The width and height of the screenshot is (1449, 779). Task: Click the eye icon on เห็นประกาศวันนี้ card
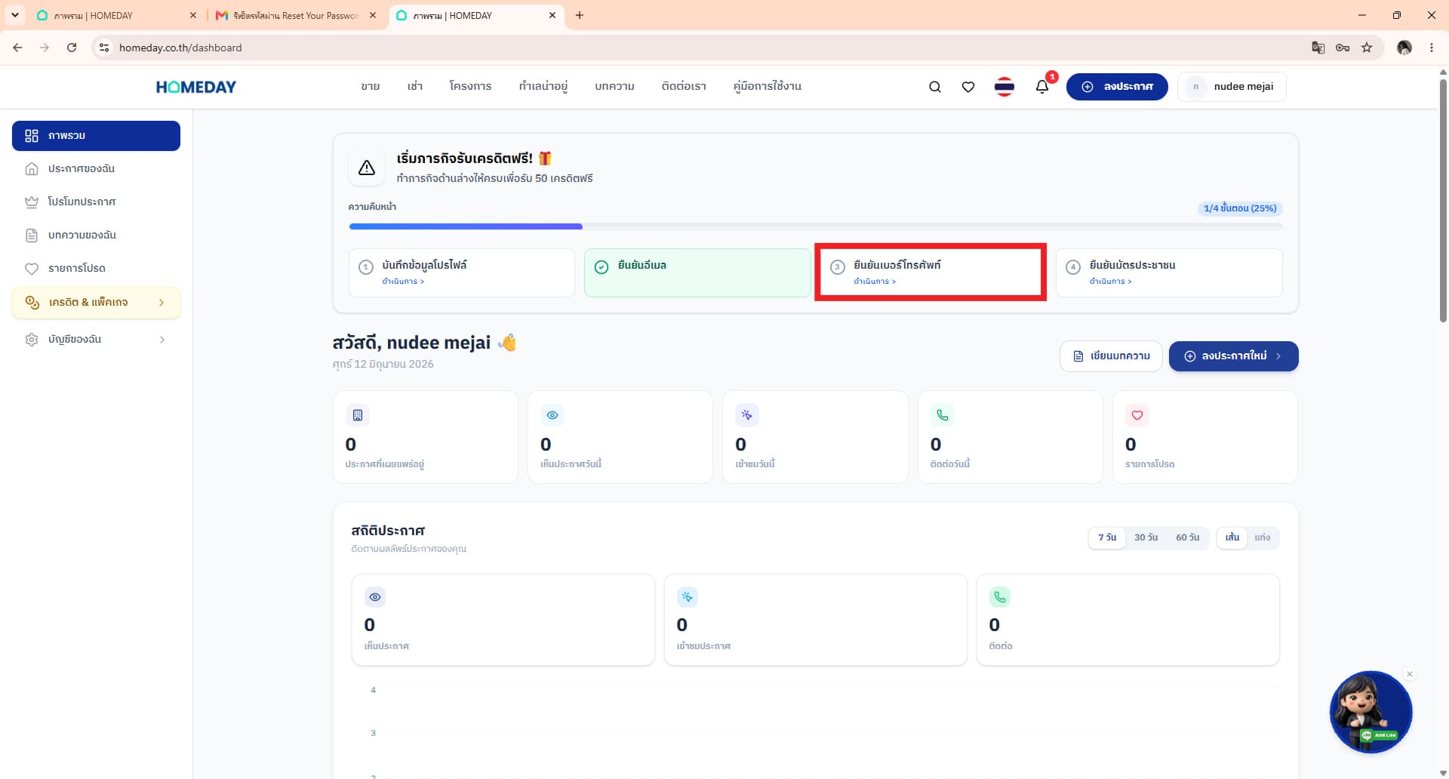click(x=552, y=415)
